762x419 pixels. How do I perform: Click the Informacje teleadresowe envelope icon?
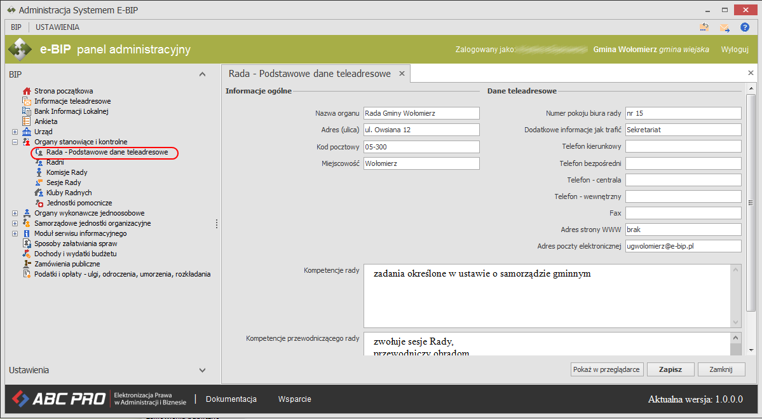(27, 101)
